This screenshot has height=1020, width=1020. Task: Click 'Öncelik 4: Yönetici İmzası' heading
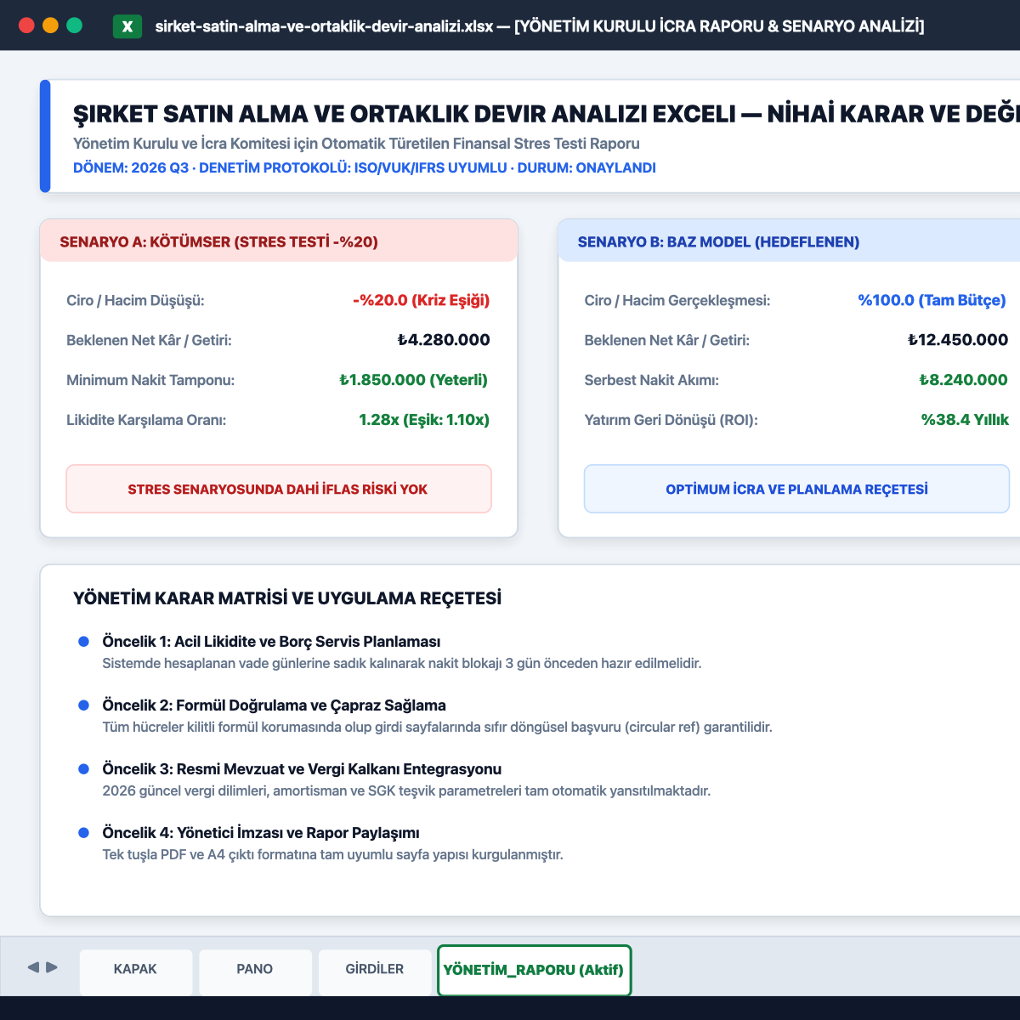(261, 833)
